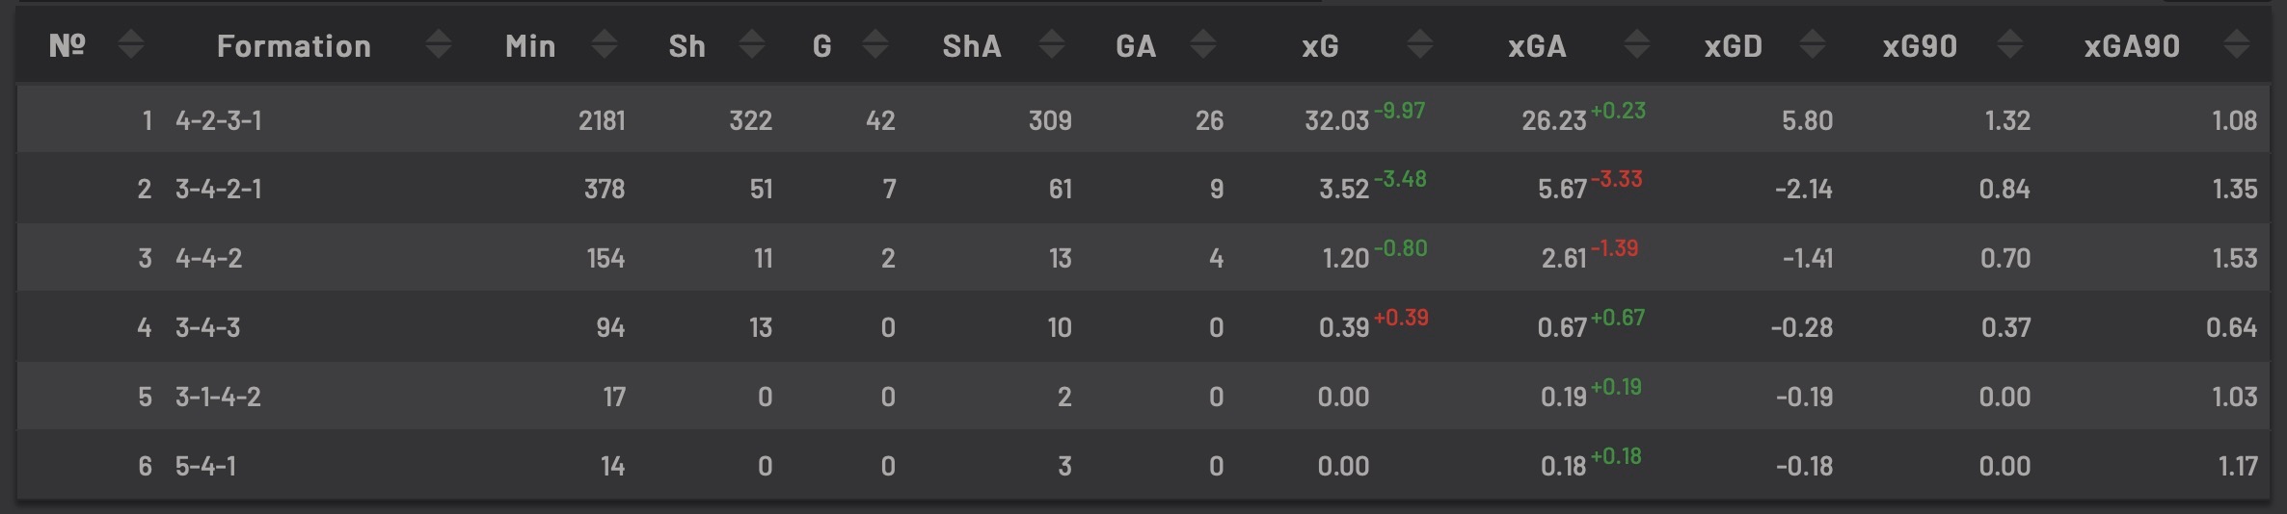Click the xGA90 sort arrows
Viewport: 2287px width, 514px height.
pyautogui.click(x=2237, y=44)
